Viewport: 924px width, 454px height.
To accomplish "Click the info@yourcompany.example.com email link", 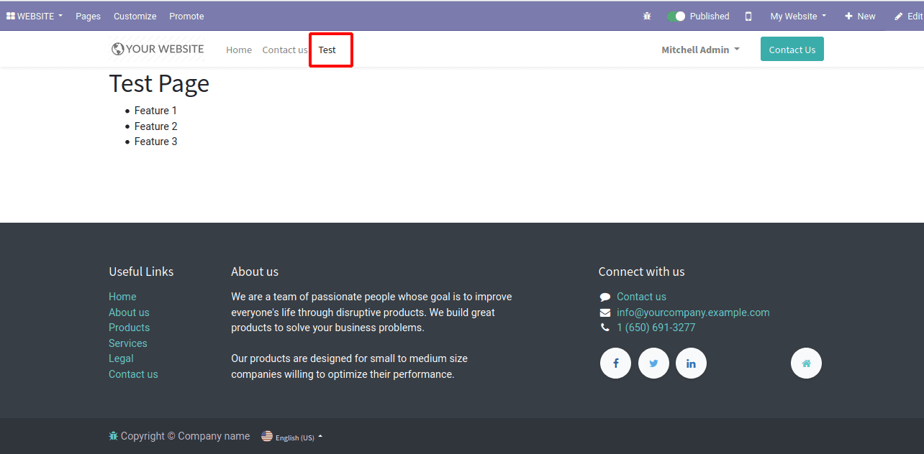I will tap(693, 312).
